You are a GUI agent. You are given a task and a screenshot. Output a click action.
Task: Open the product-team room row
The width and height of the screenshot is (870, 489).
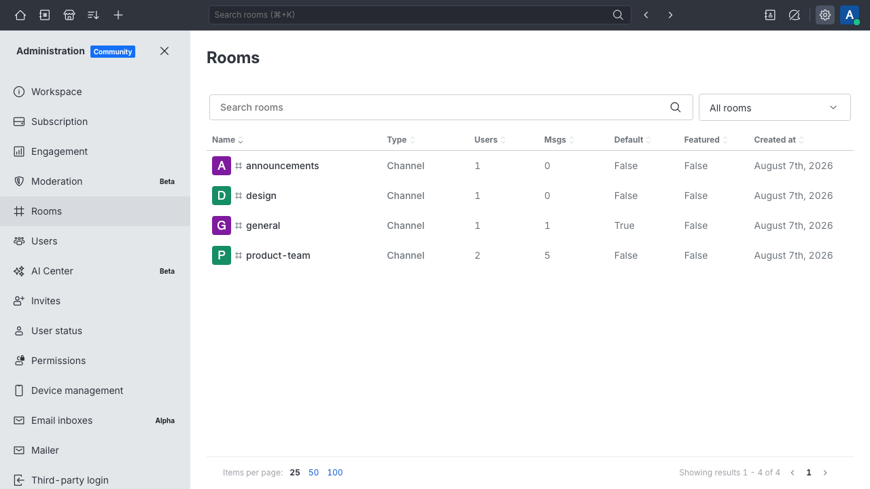[x=530, y=255]
